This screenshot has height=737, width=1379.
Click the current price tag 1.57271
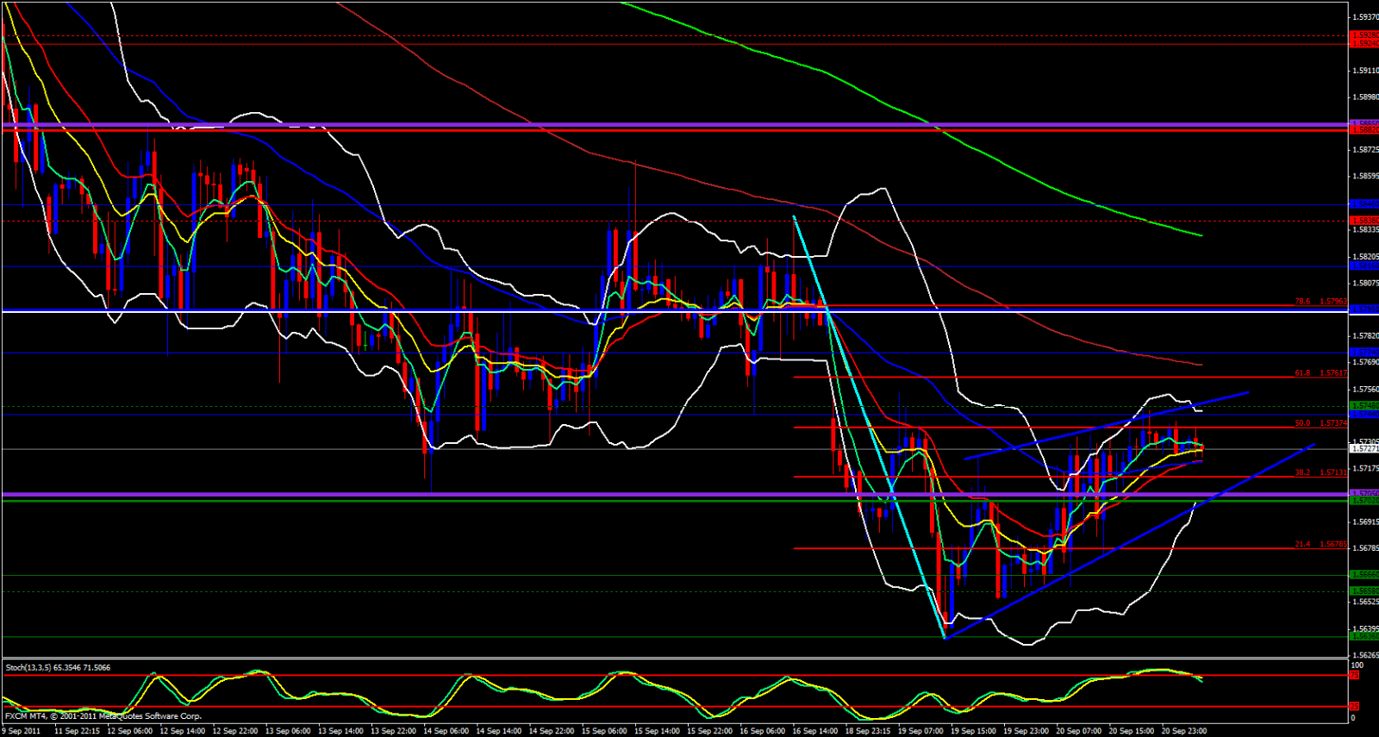pos(1364,448)
